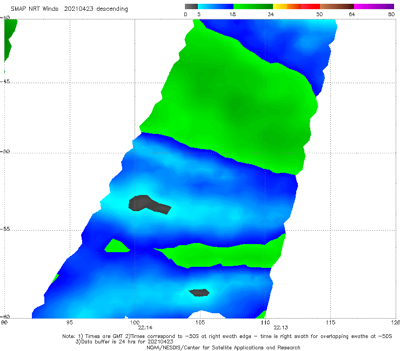Click the dark green patch at the map's top-left corner

(10, 39)
